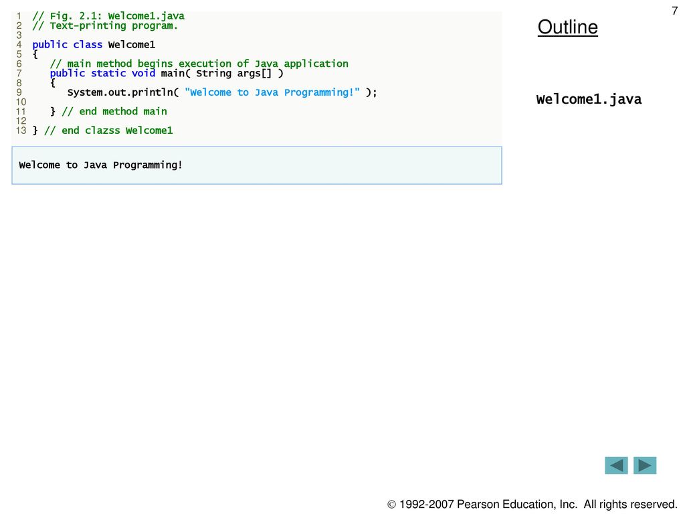
Task: Advance with the next slide arrow
Action: pyautogui.click(x=645, y=466)
